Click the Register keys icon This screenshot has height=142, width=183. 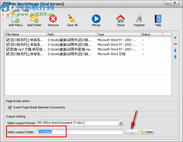pyautogui.click(x=139, y=18)
